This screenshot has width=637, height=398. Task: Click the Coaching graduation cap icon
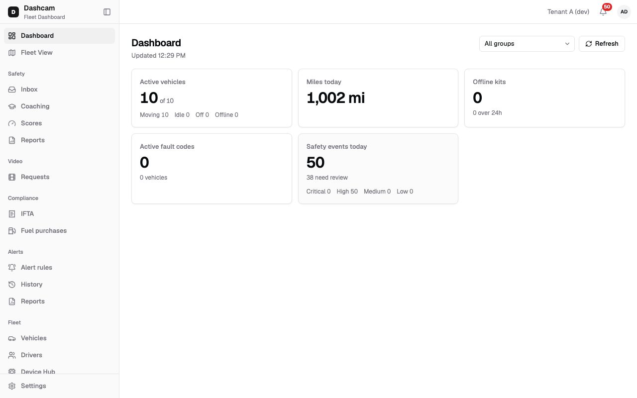(12, 106)
